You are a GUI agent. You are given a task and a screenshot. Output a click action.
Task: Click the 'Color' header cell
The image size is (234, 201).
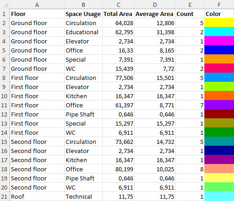click(219, 14)
